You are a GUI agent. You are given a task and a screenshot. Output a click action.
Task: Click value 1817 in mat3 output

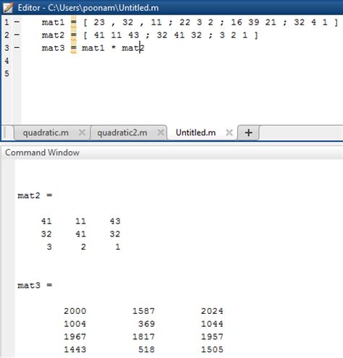coord(143,336)
